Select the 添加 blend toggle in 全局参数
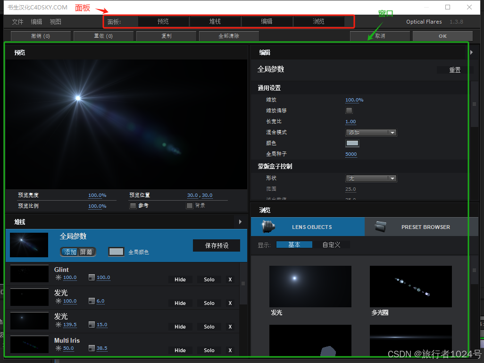Screen dimensions: 484x363 [x=70, y=252]
